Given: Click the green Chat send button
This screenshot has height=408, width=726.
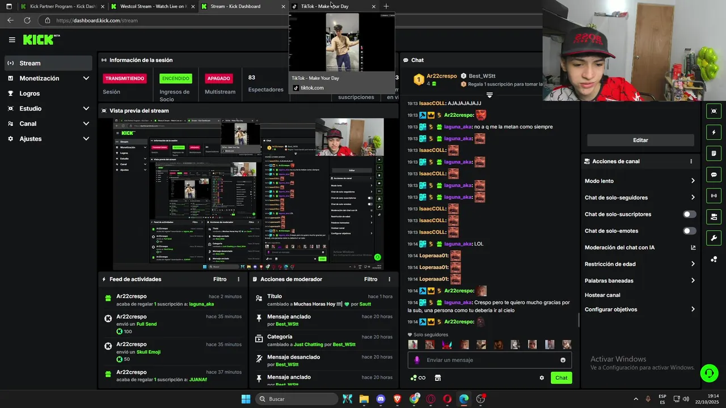Looking at the screenshot, I should pyautogui.click(x=561, y=378).
